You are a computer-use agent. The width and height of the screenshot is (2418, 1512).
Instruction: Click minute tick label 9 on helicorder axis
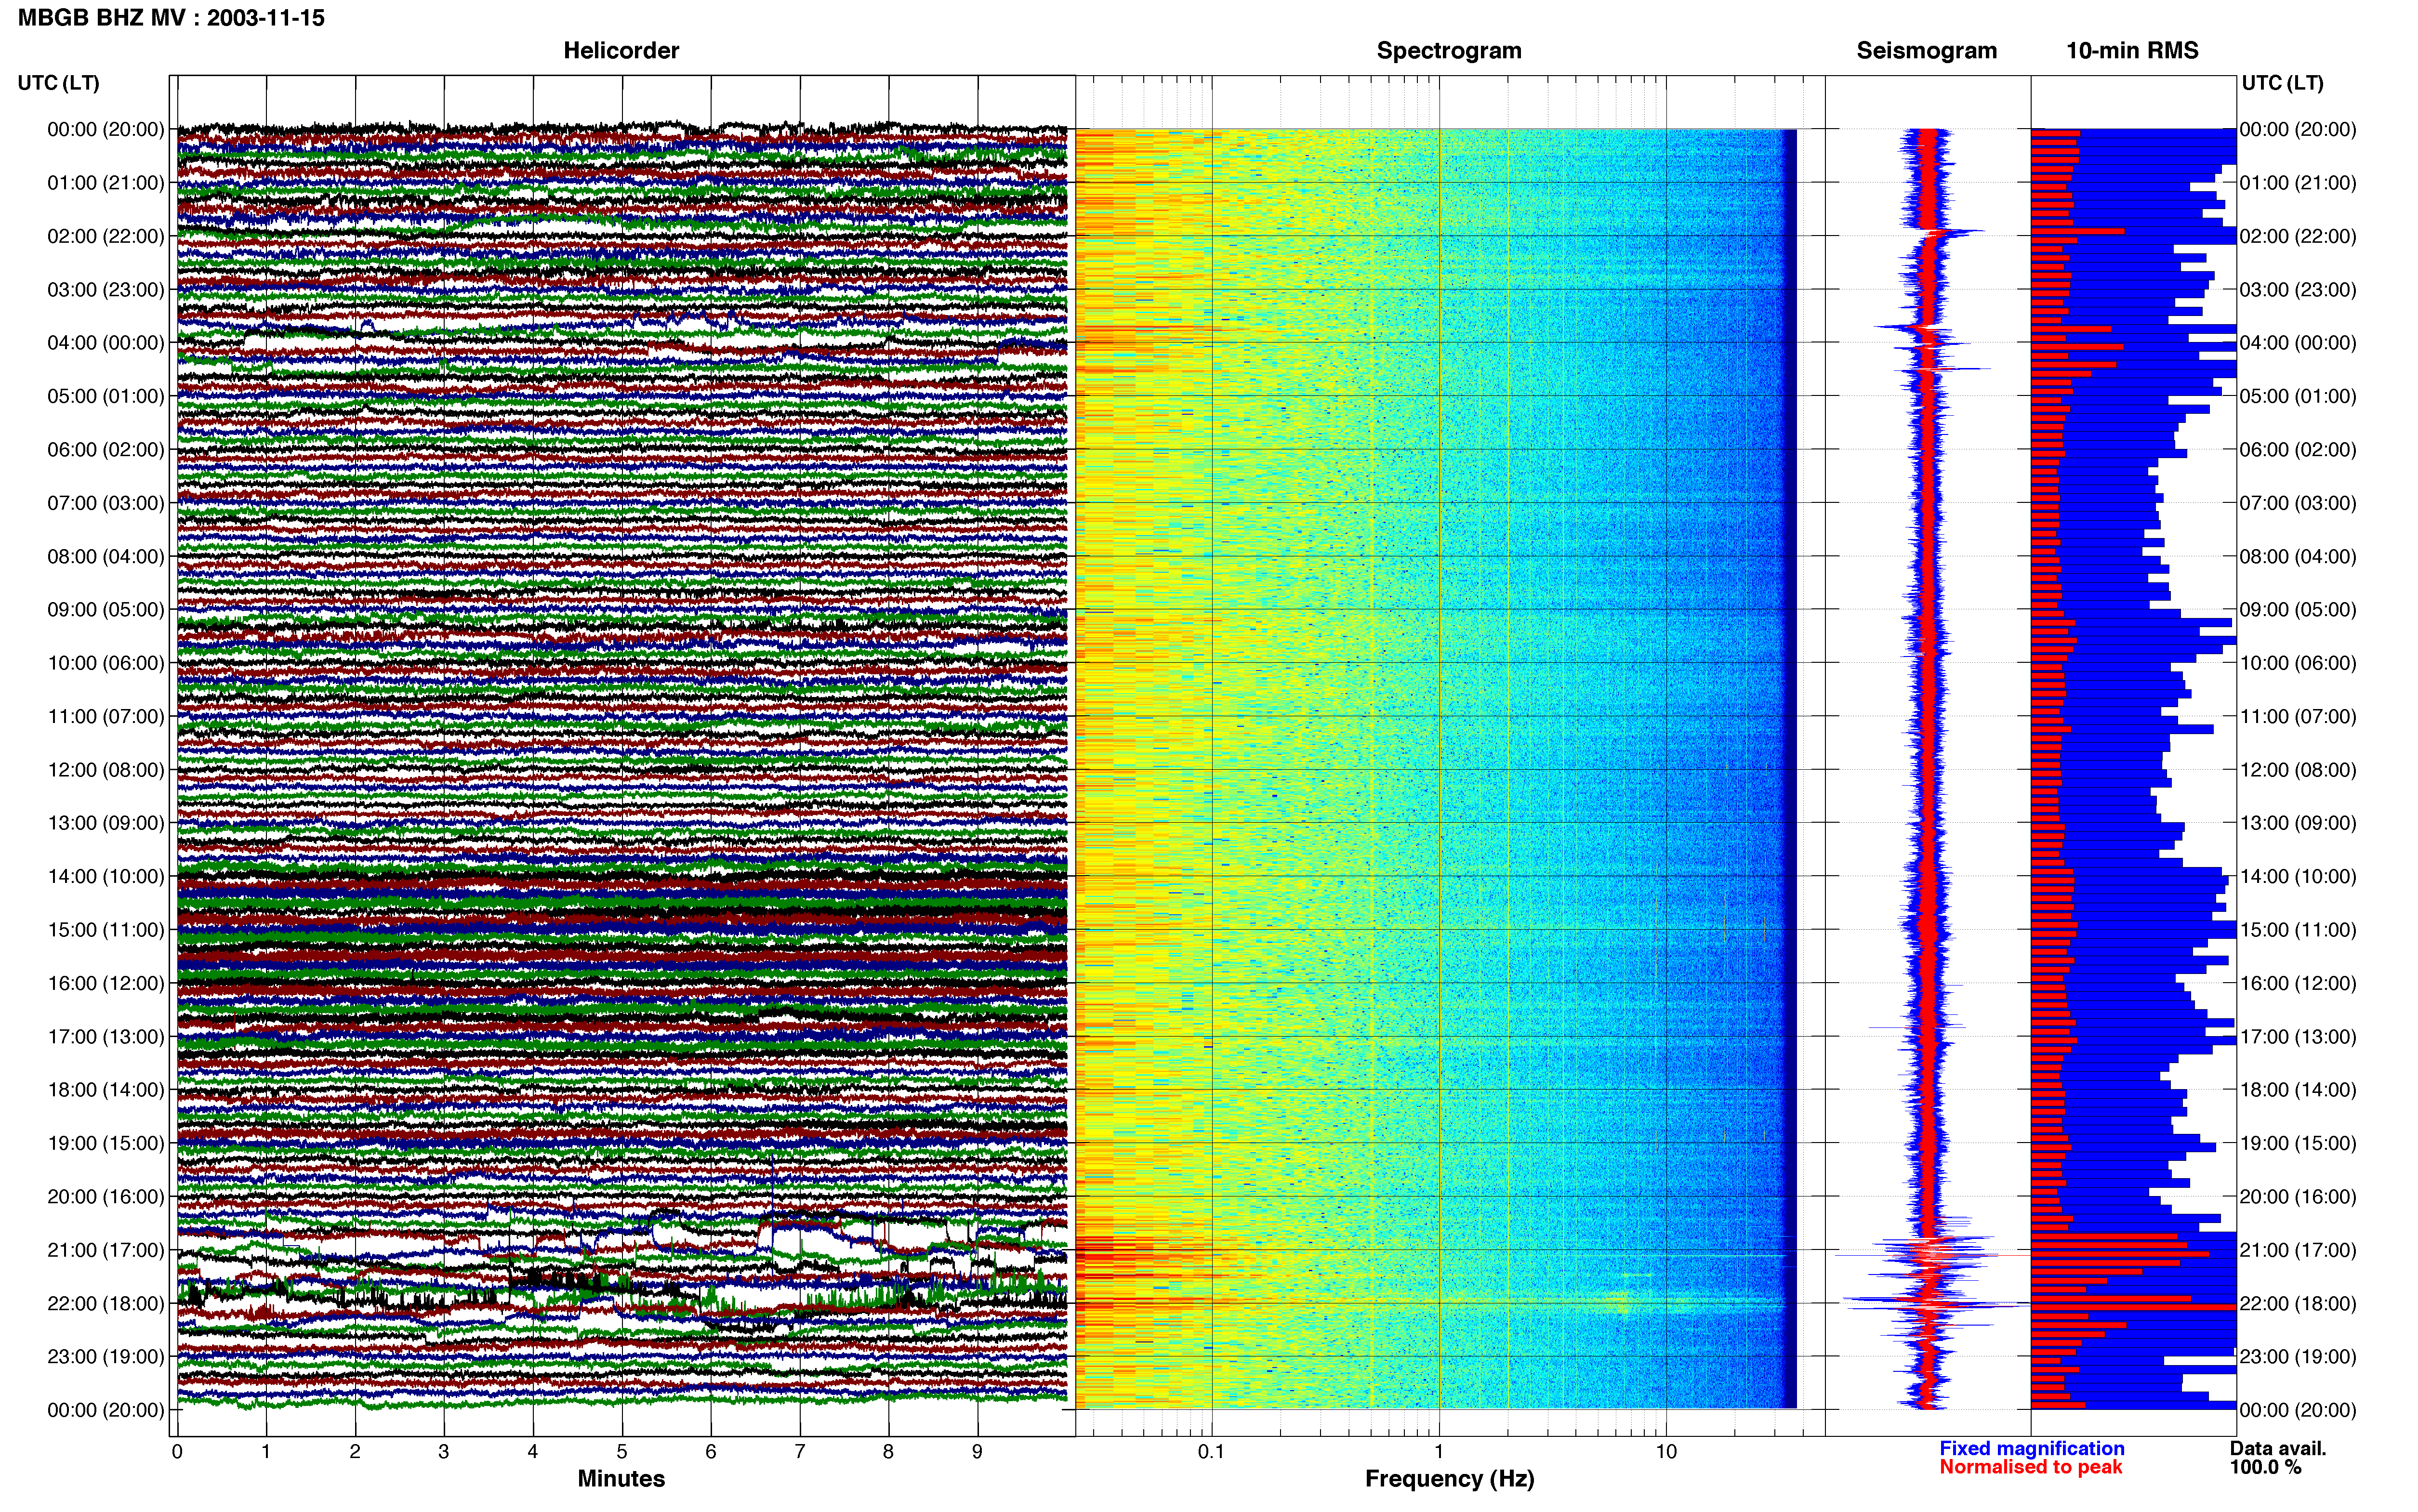pyautogui.click(x=977, y=1452)
